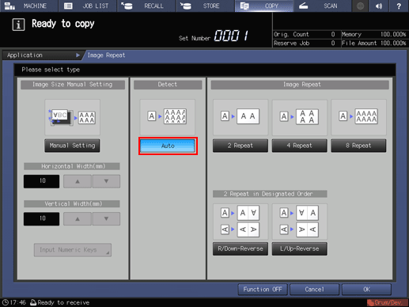This screenshot has width=409, height=307.
Task: Click the 4 Repeat layout illustration
Action: click(x=300, y=117)
